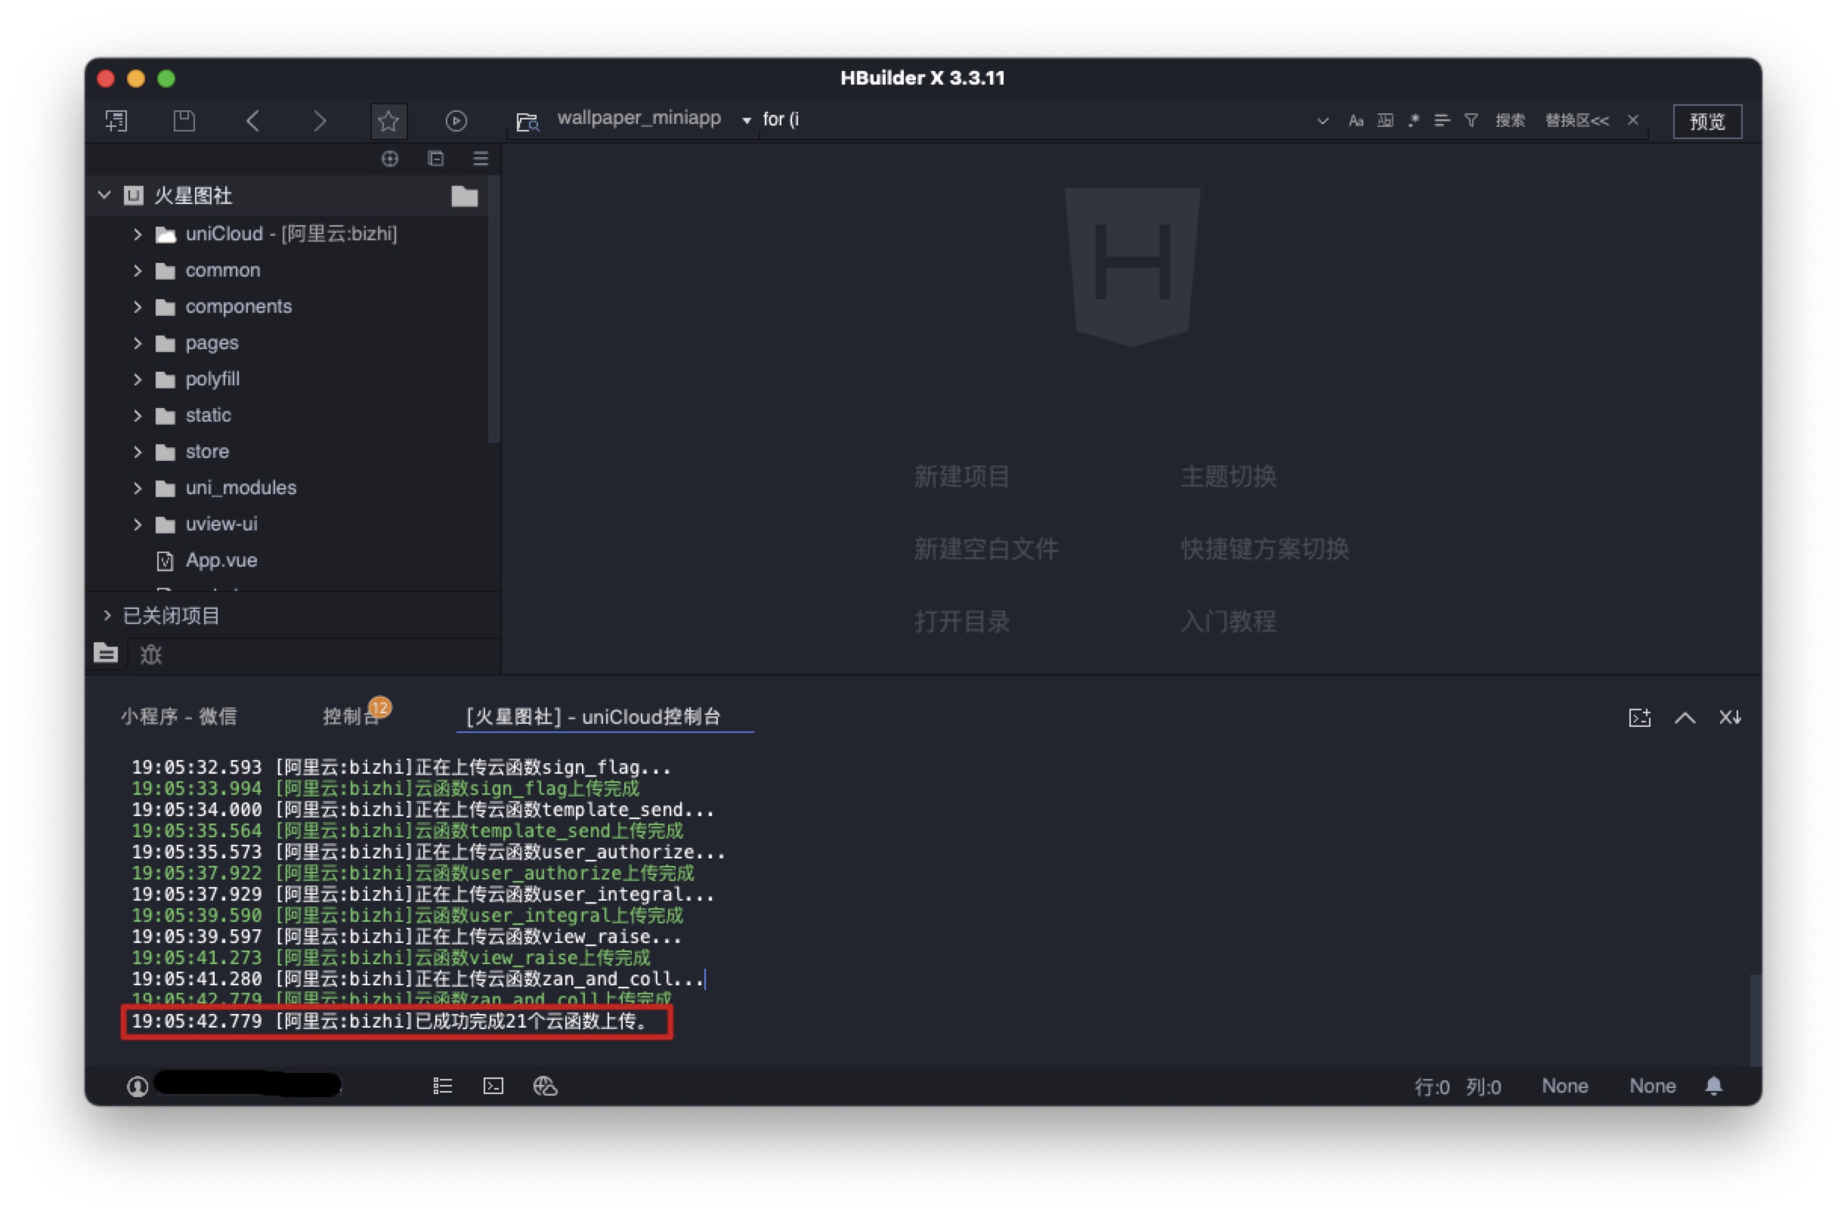Collapse all folders with the collapse icon
Viewport: 1847px width, 1218px height.
(x=436, y=159)
